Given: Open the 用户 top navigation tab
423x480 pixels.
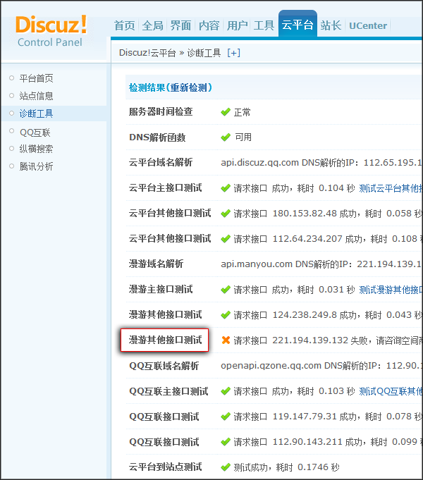Looking at the screenshot, I should coord(237,25).
